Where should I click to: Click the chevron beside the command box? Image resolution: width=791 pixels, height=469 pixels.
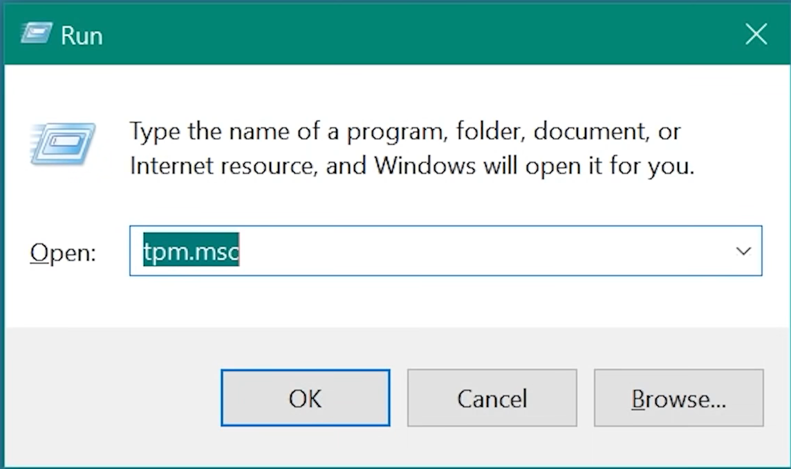(743, 251)
